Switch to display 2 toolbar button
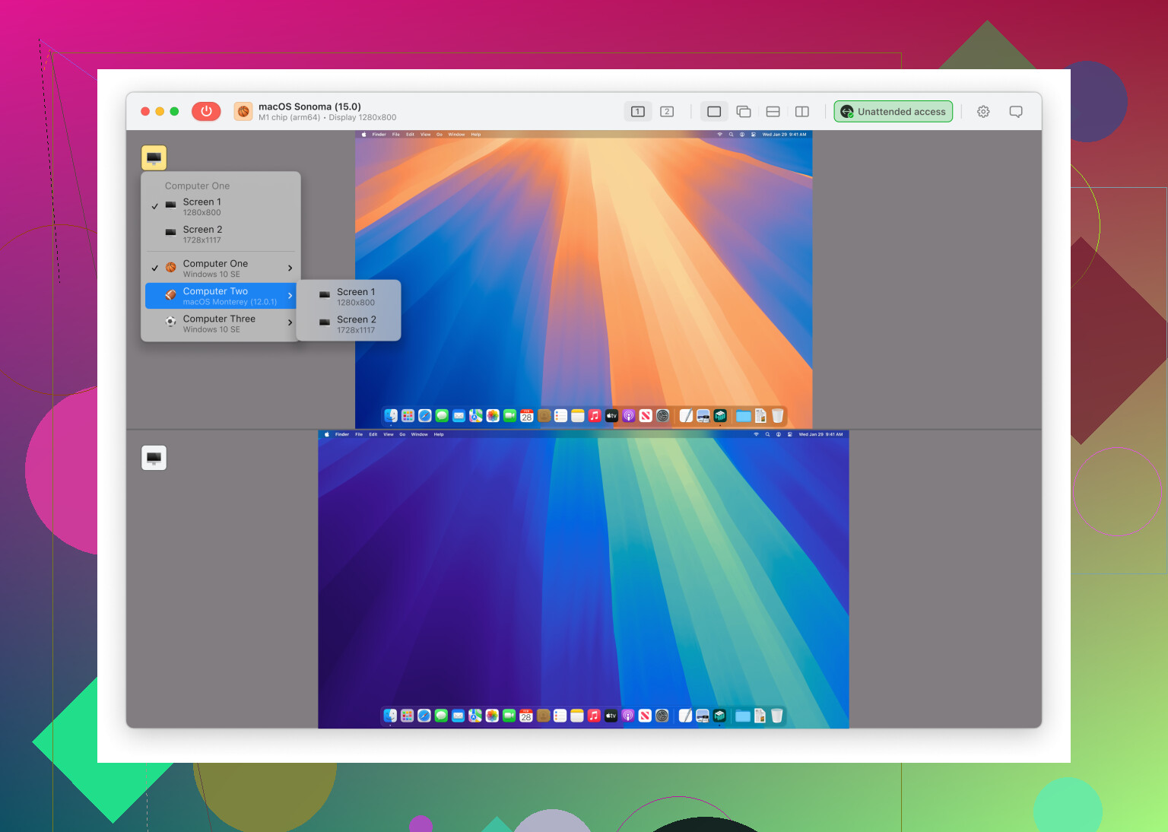This screenshot has width=1168, height=832. point(667,112)
